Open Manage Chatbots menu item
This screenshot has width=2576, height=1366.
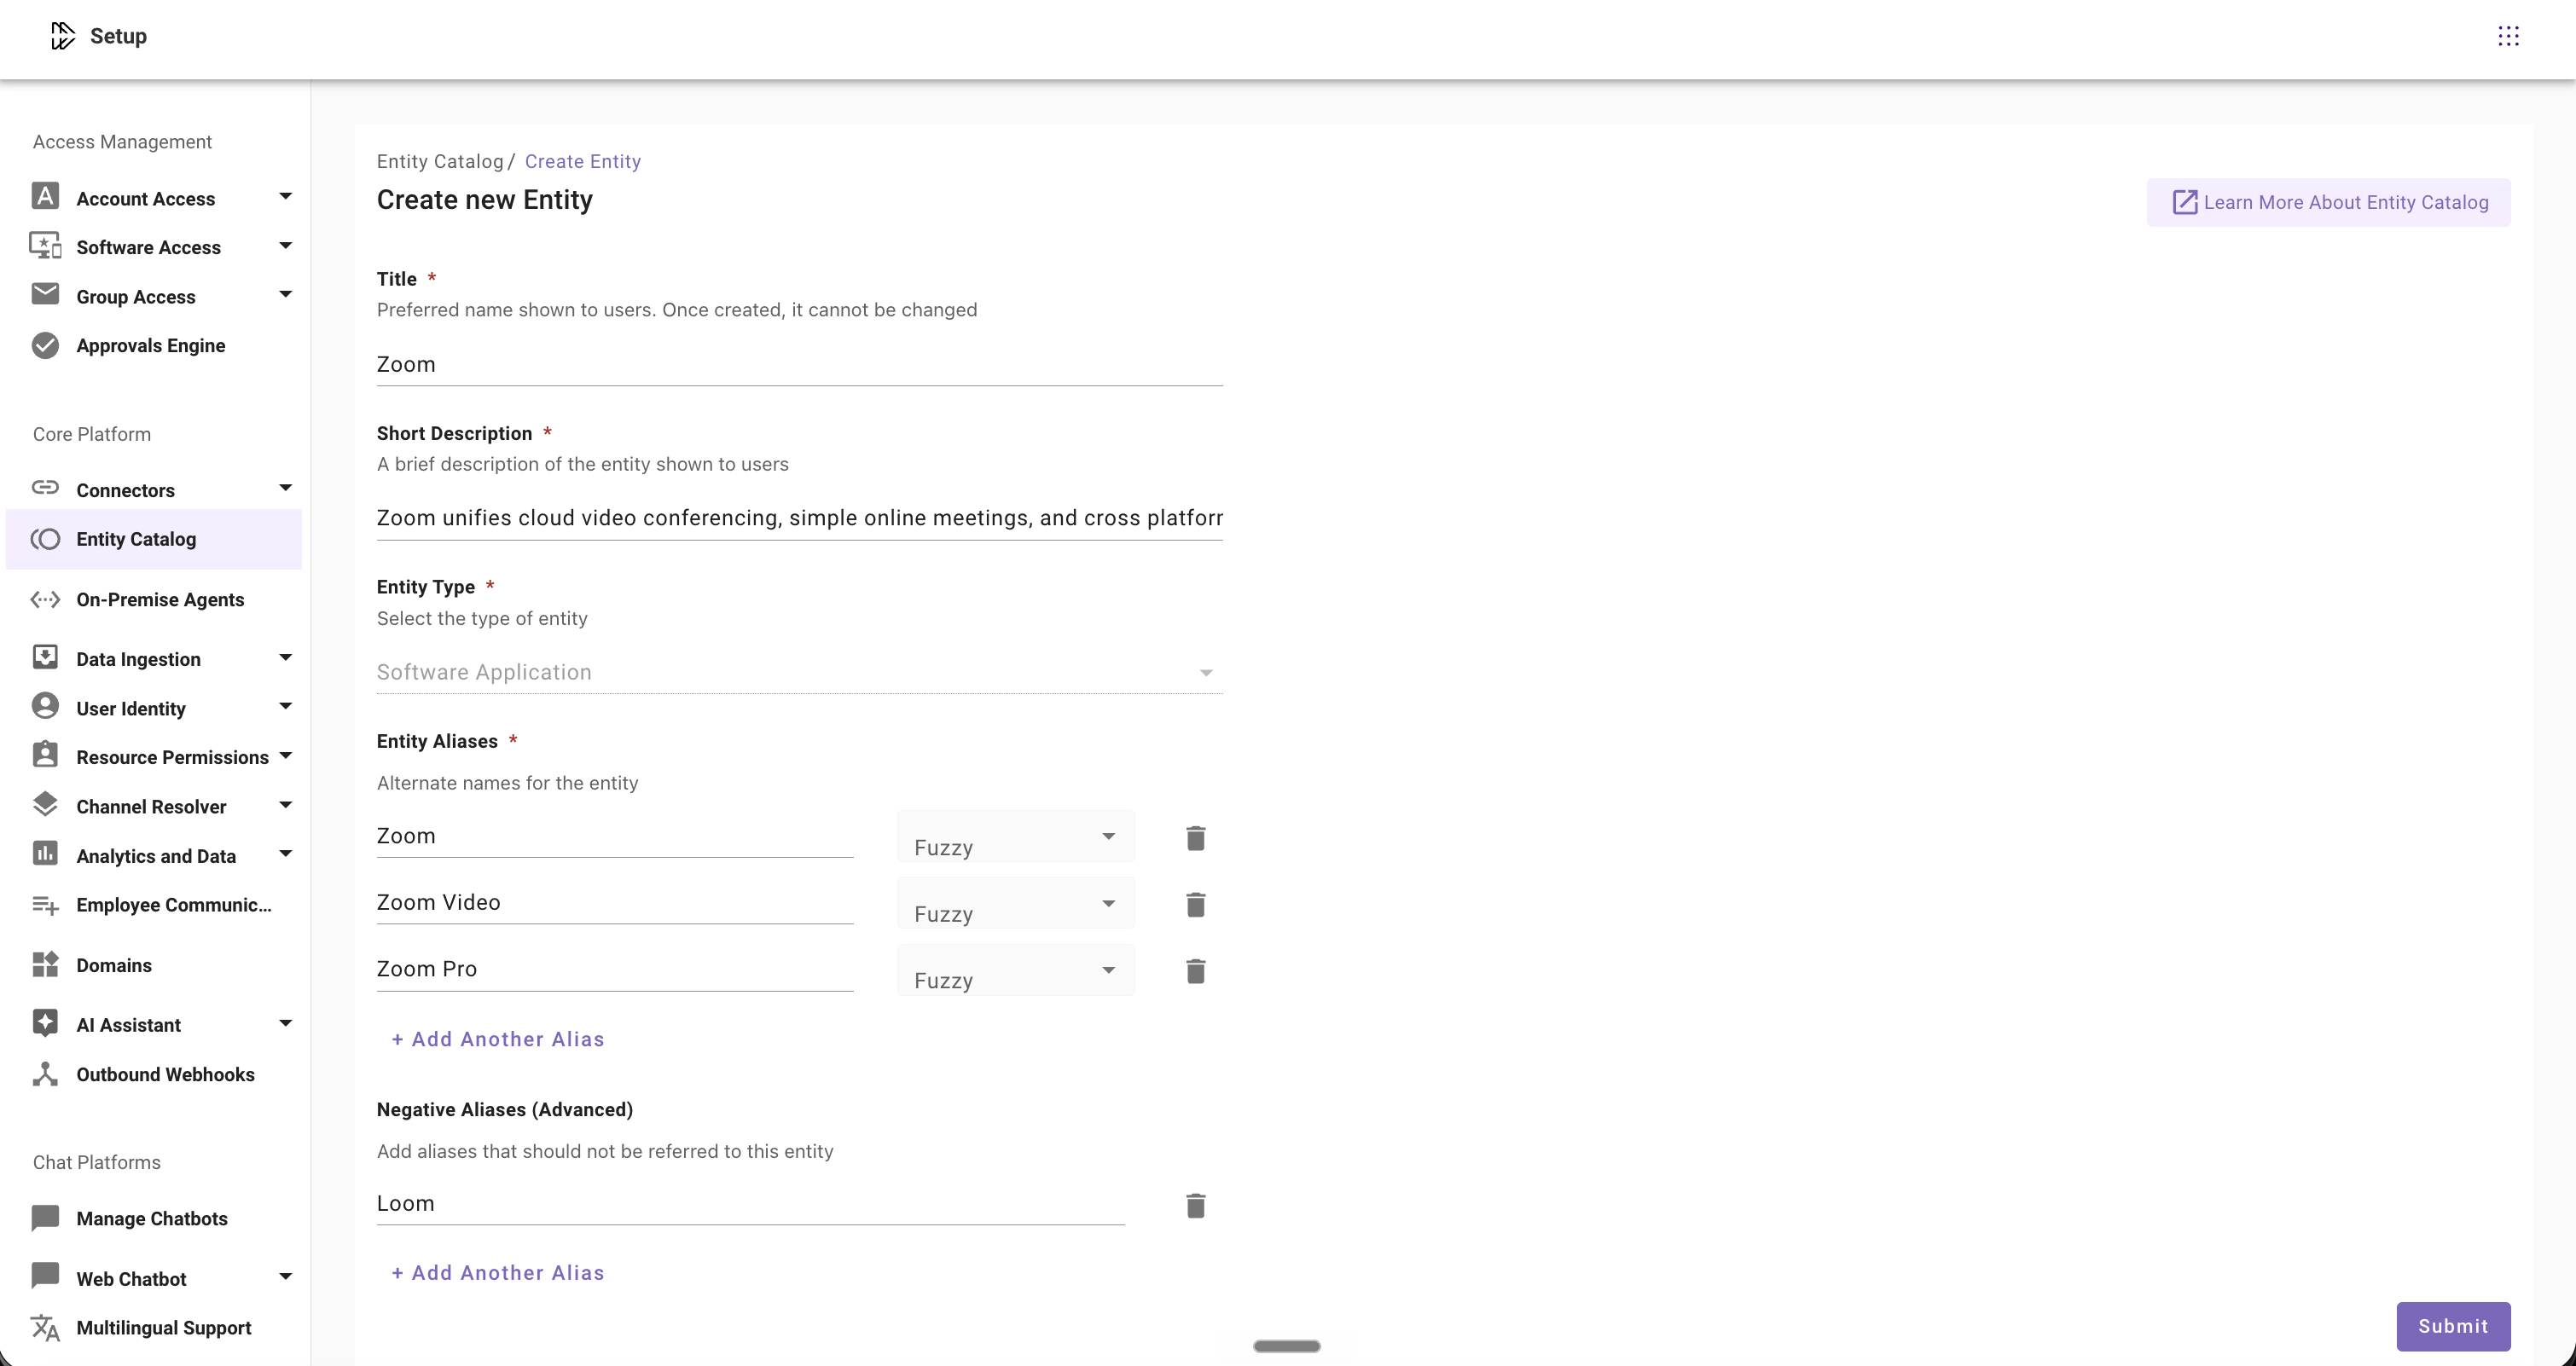point(154,1218)
